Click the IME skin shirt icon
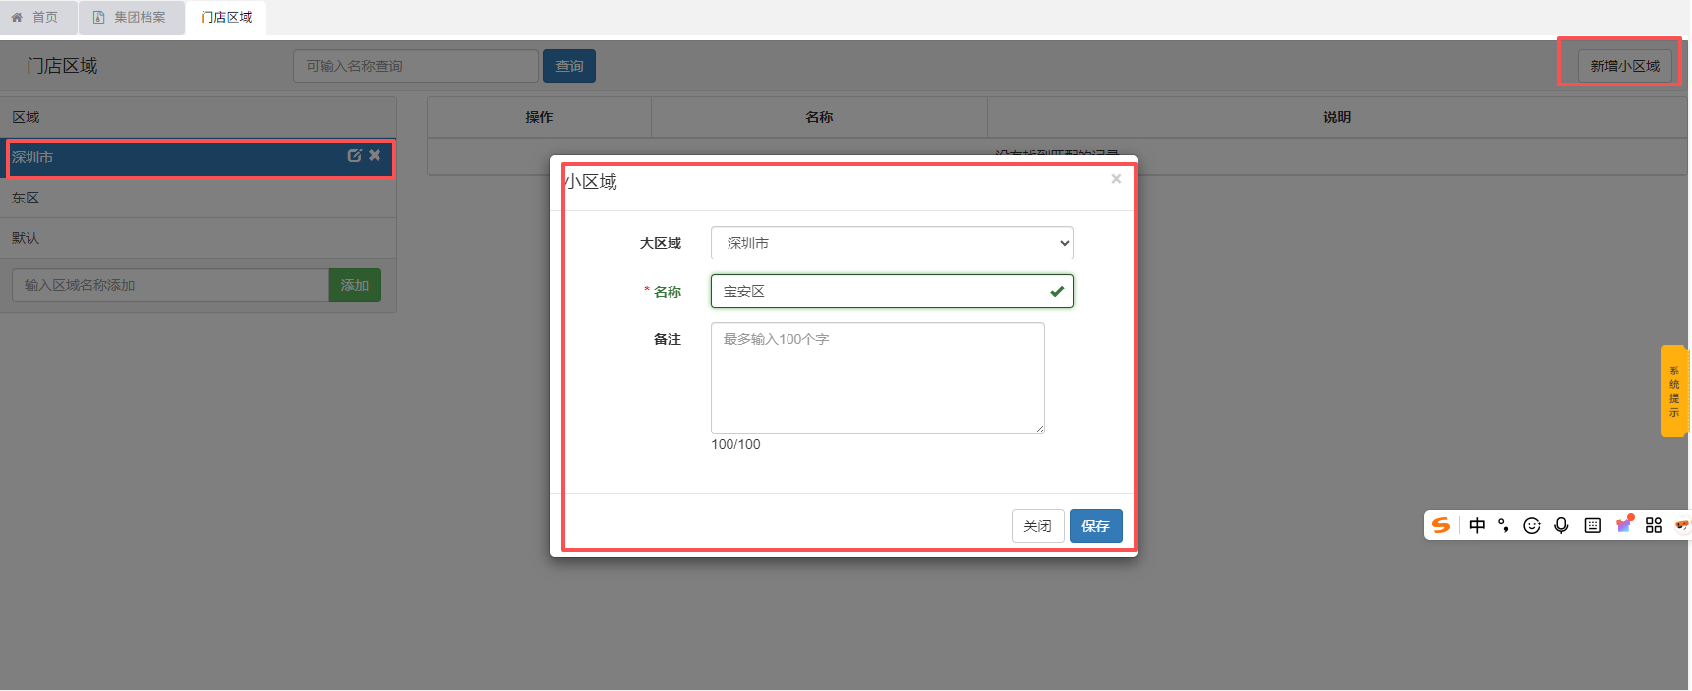Screen dimensions: 1692x691 (x=1624, y=525)
